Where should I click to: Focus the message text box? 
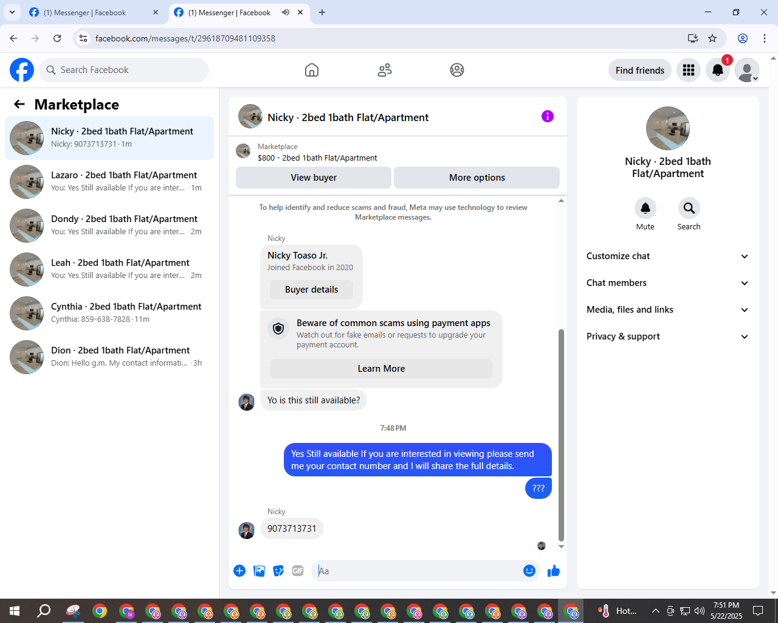tap(417, 571)
